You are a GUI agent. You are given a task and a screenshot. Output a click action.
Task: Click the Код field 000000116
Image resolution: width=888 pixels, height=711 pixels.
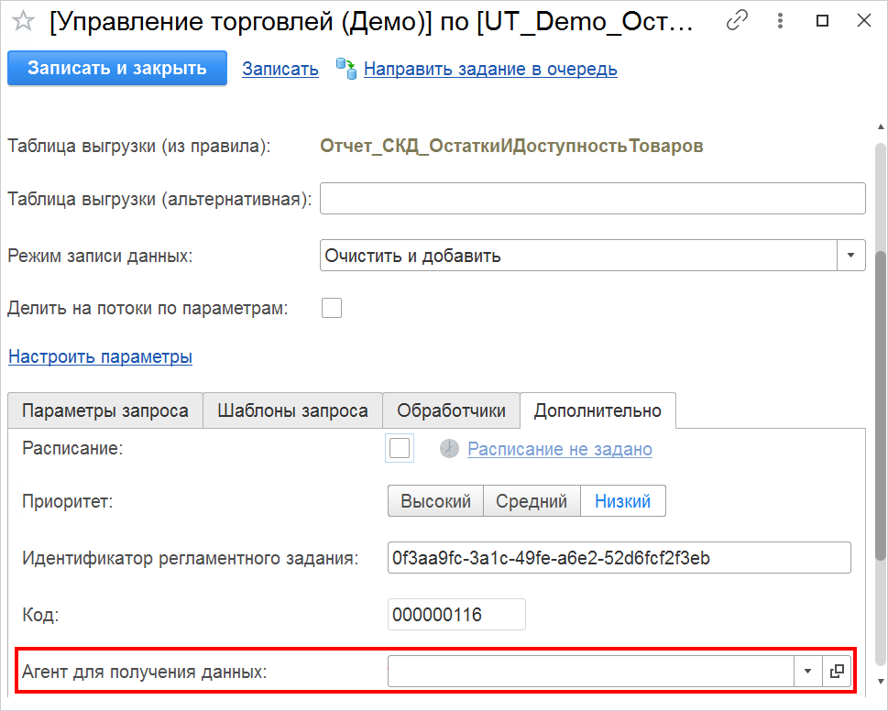(x=456, y=614)
